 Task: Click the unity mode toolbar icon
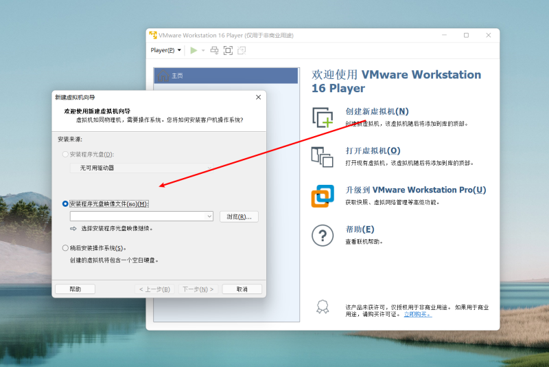click(x=242, y=50)
